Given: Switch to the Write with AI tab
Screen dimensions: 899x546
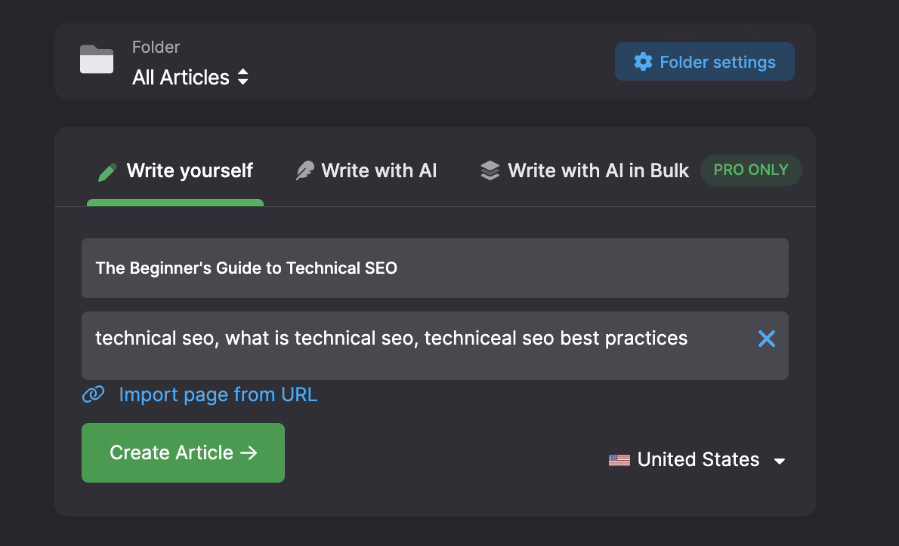Looking at the screenshot, I should click(366, 170).
